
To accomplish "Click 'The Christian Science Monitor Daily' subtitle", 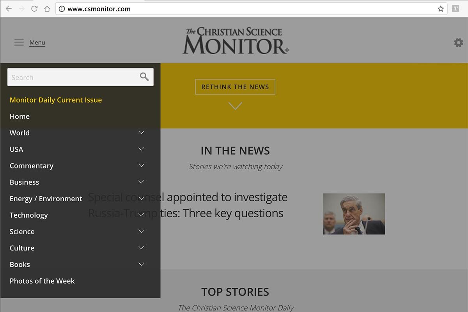I will click(236, 308).
